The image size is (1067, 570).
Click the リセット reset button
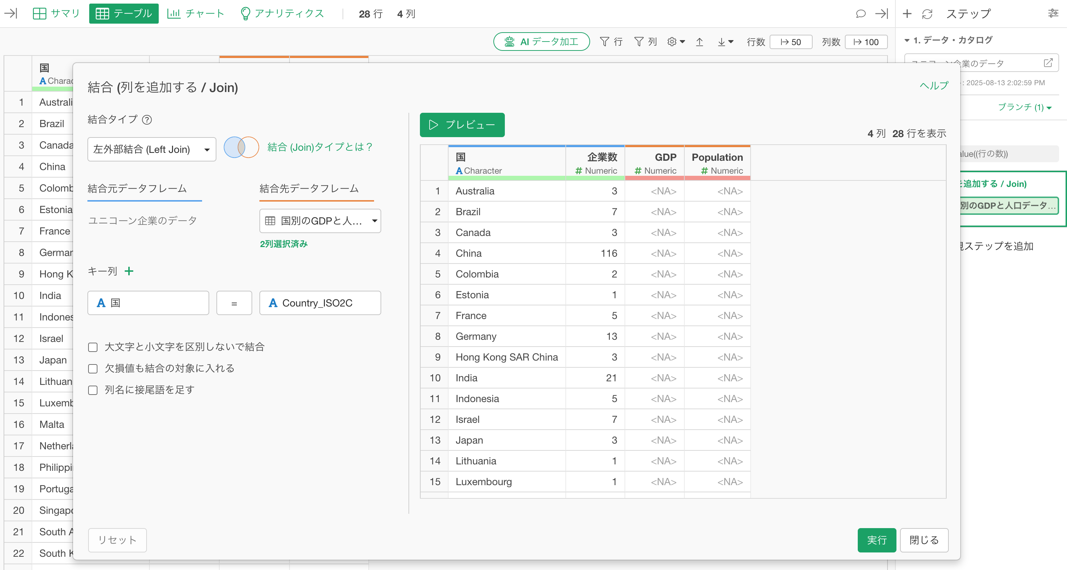(117, 540)
